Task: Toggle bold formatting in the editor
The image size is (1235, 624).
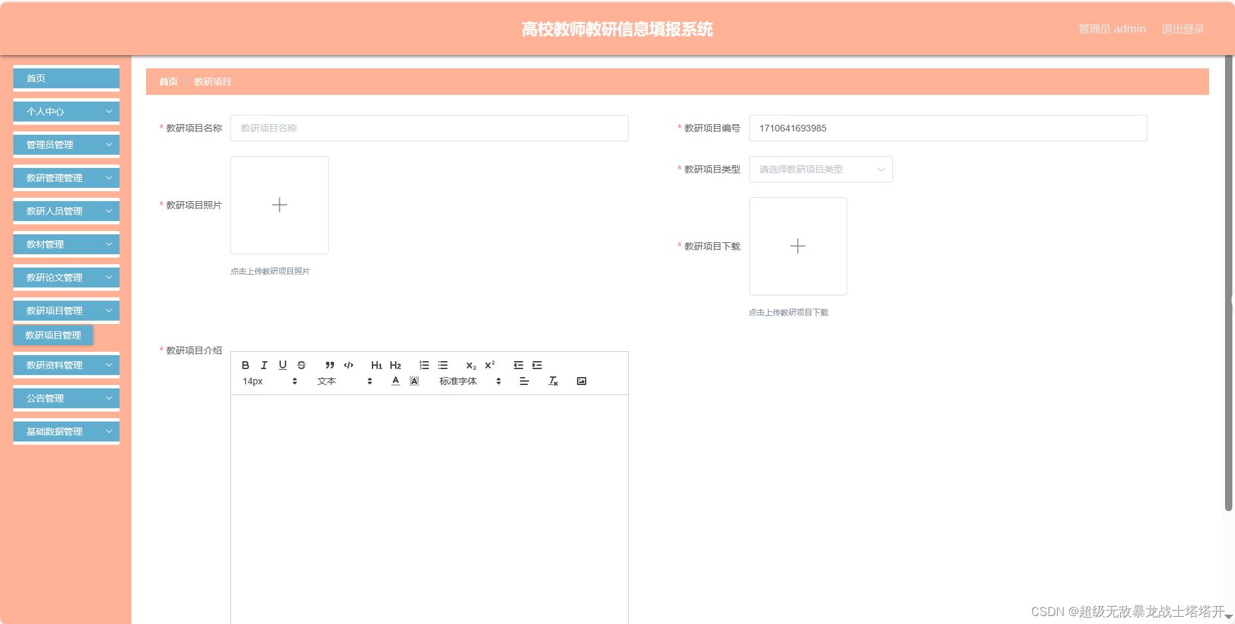Action: pos(246,365)
